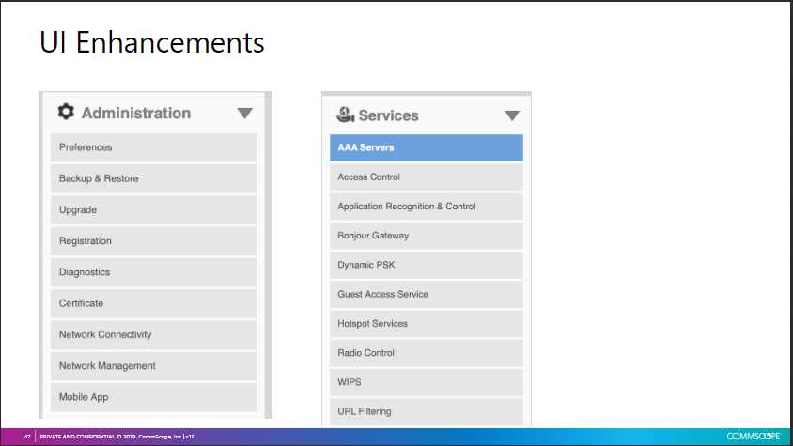Click the Administration gear icon
This screenshot has width=793, height=446.
coord(66,113)
